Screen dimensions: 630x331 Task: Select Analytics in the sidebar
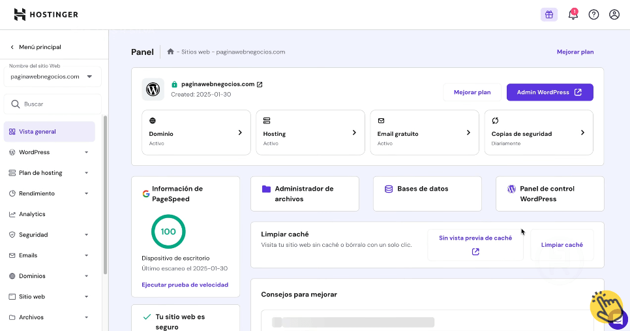(x=32, y=214)
